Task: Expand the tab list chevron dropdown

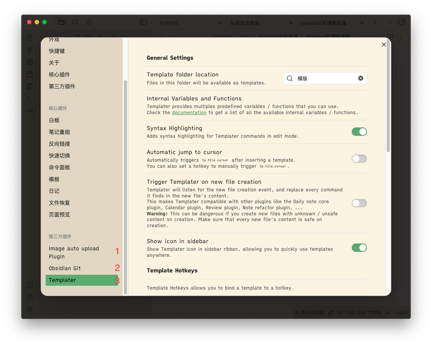Action: click(389, 22)
